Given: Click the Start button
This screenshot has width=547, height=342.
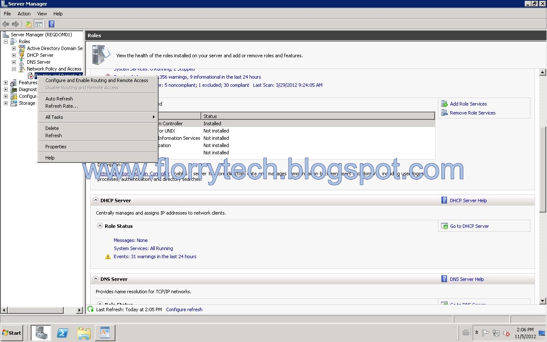Looking at the screenshot, I should (x=12, y=333).
